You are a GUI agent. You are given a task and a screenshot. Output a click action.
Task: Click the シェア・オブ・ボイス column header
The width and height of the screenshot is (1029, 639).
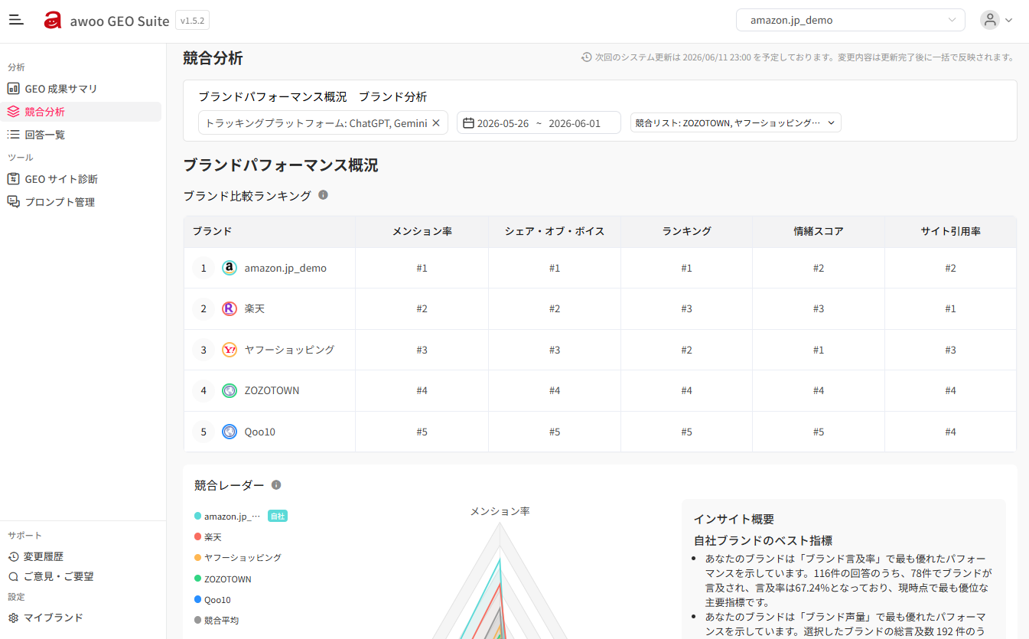click(x=555, y=231)
